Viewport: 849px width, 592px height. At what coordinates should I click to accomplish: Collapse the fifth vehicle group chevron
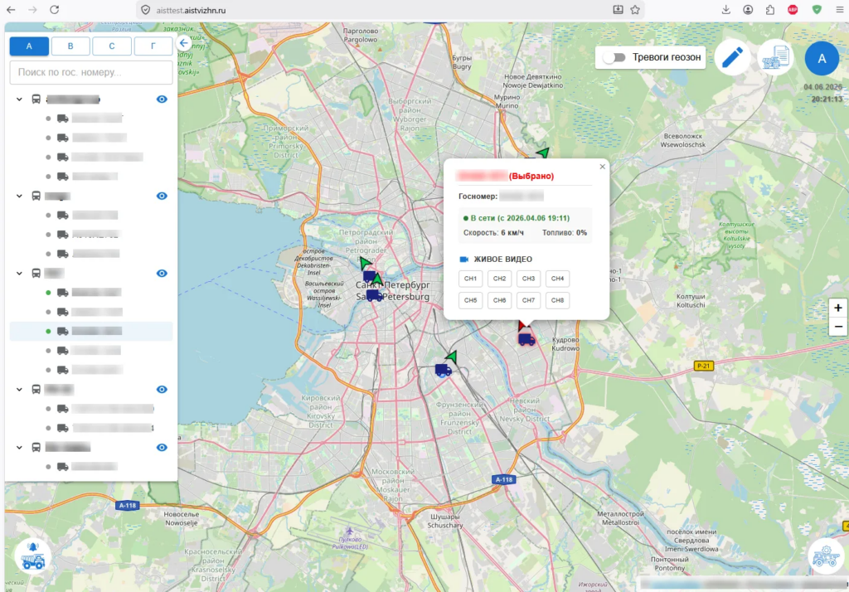(20, 448)
